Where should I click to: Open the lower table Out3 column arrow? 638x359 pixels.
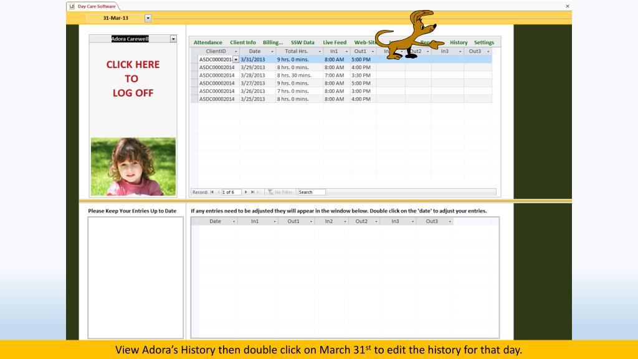click(450, 221)
